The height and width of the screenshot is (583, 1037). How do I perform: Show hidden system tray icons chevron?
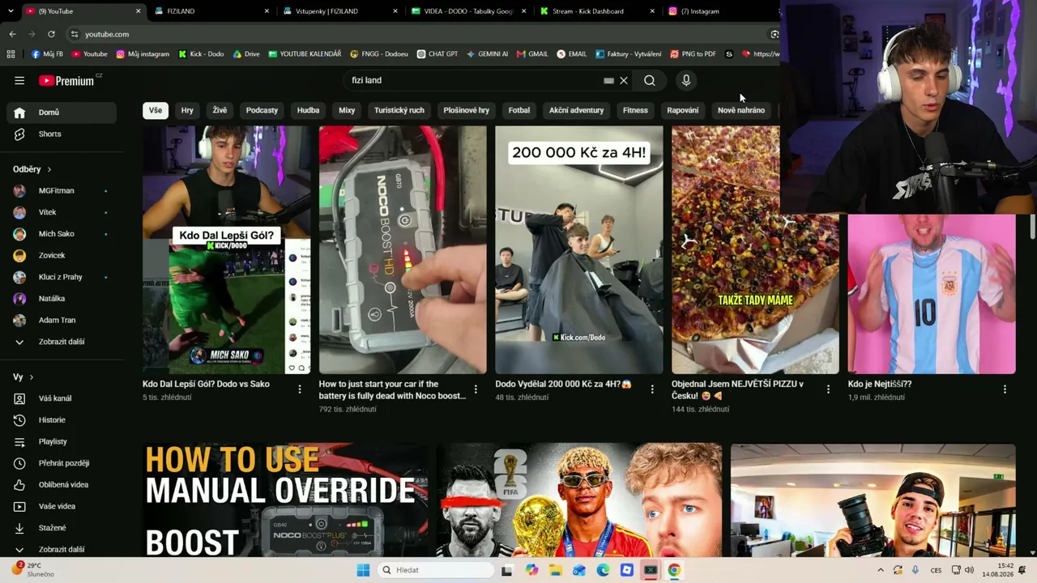pyautogui.click(x=881, y=570)
